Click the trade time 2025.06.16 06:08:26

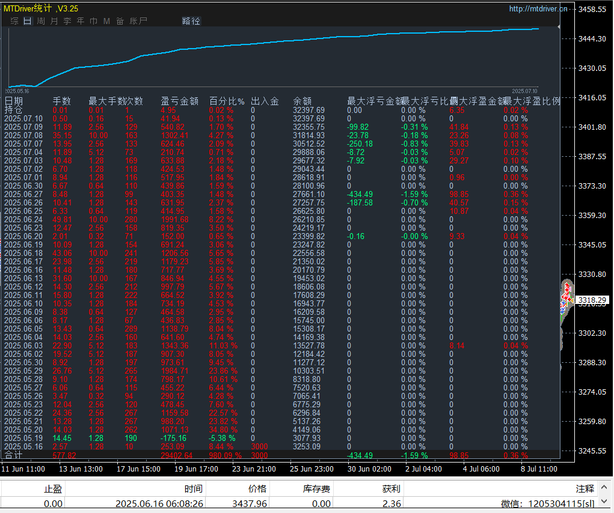pos(159,503)
